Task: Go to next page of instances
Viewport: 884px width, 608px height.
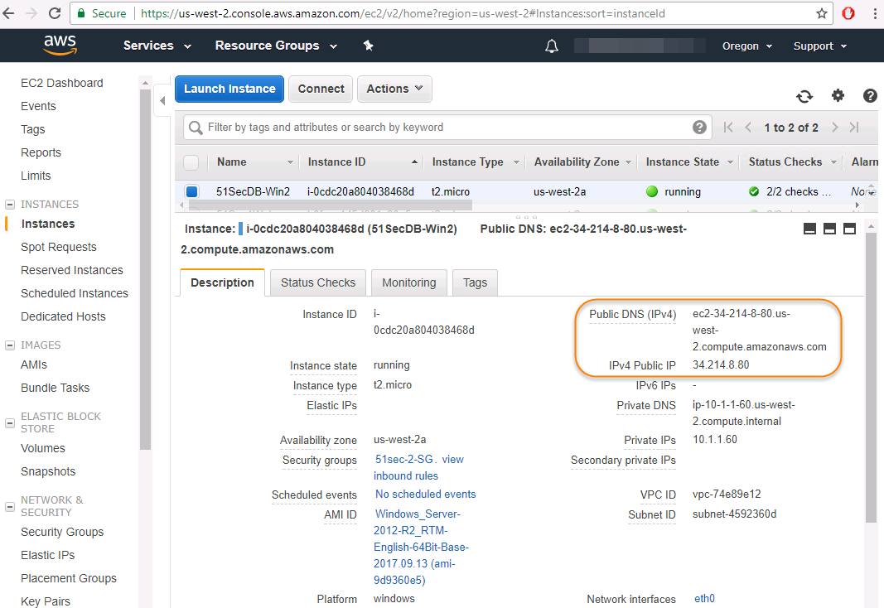Action: (835, 128)
